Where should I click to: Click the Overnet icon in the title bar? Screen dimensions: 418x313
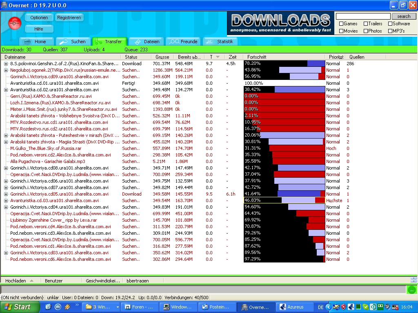[4, 5]
